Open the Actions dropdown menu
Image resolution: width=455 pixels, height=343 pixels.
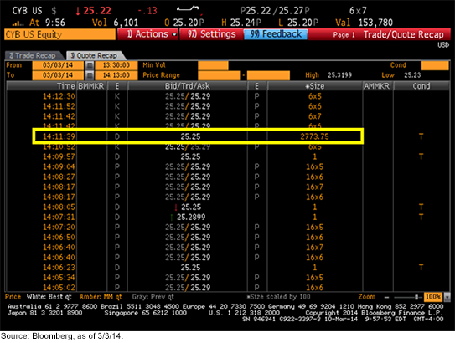click(x=147, y=34)
